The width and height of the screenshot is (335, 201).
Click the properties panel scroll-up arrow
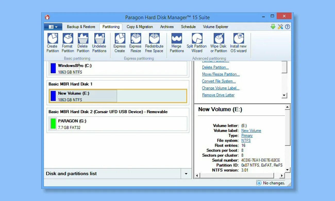(288, 107)
